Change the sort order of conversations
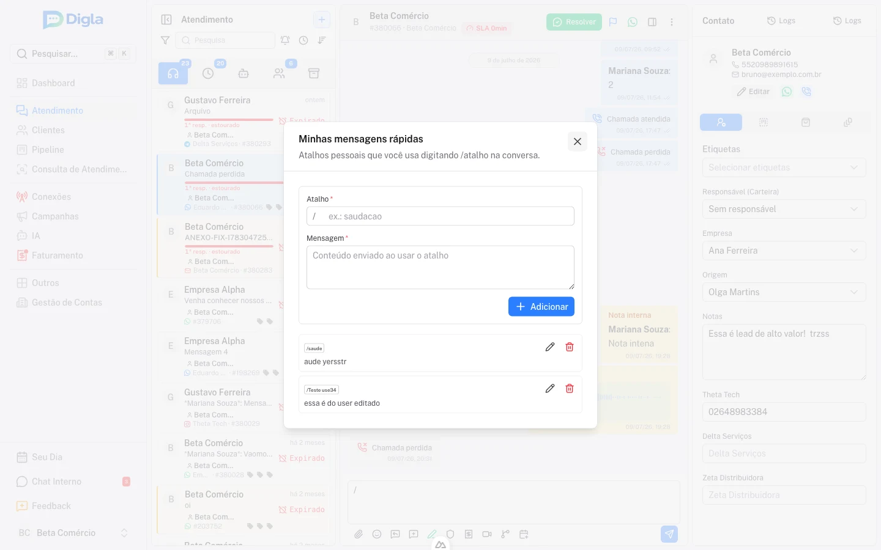Viewport: 881px width, 550px height. point(322,40)
